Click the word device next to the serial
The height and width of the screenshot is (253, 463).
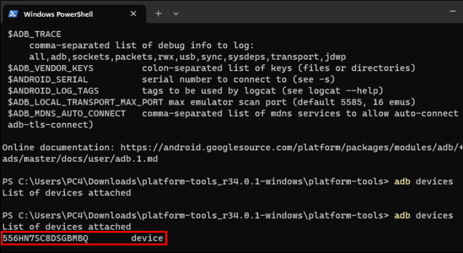[147, 238]
